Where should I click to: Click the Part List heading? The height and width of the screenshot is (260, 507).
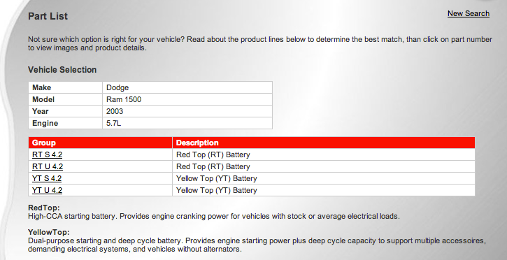tap(48, 16)
